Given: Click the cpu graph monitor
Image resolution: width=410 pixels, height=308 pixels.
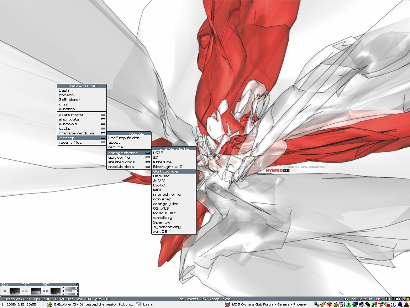Looking at the screenshot, I should [15, 291].
